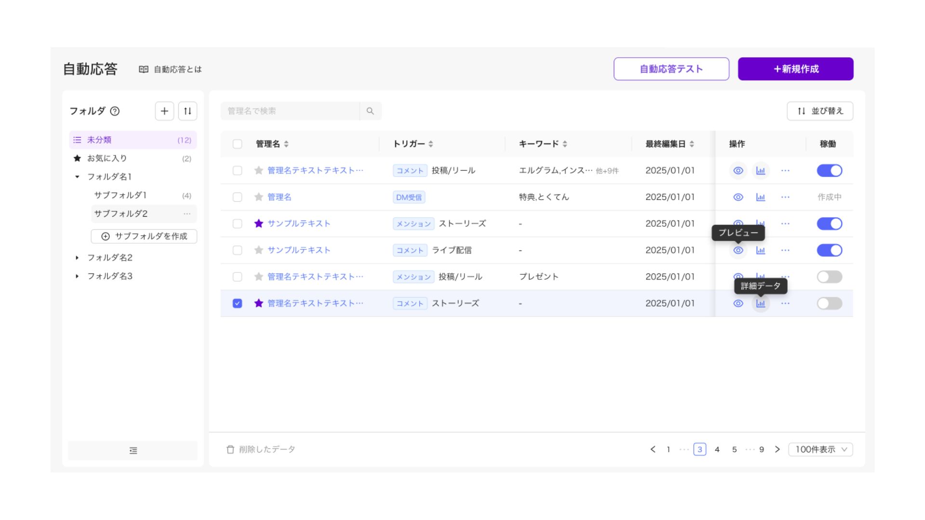Enable 稼働 toggle for プレゼント row
Screen dimensions: 925x520
pos(829,277)
